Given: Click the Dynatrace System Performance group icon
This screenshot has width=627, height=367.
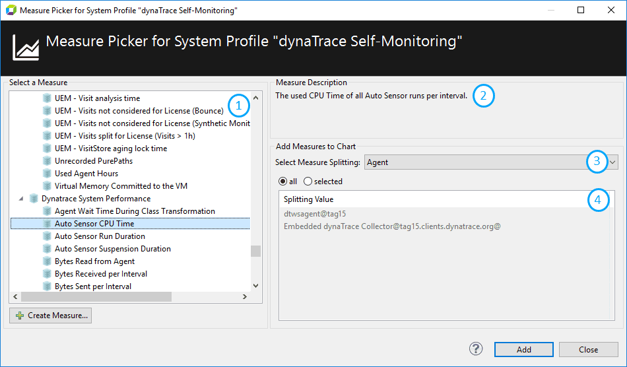Looking at the screenshot, I should (x=34, y=198).
